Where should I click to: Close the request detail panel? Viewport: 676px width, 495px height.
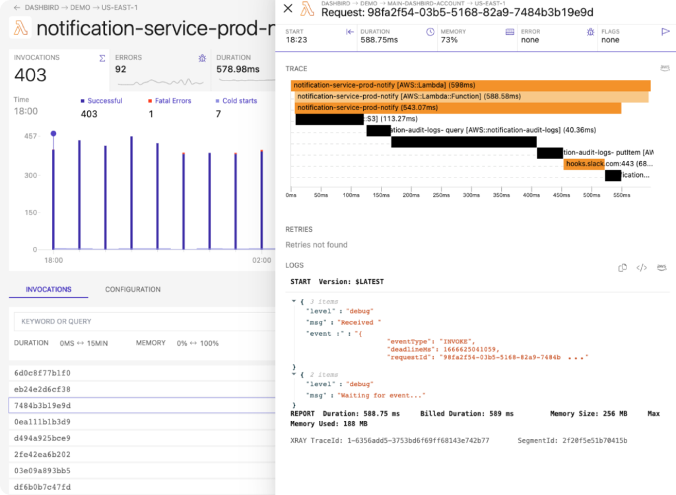[x=288, y=8]
